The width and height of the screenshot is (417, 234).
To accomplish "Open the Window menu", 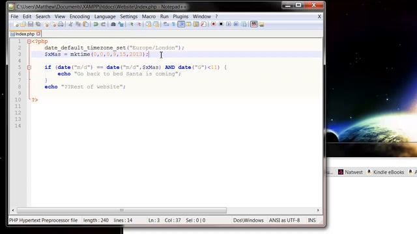I will pos(201,16).
